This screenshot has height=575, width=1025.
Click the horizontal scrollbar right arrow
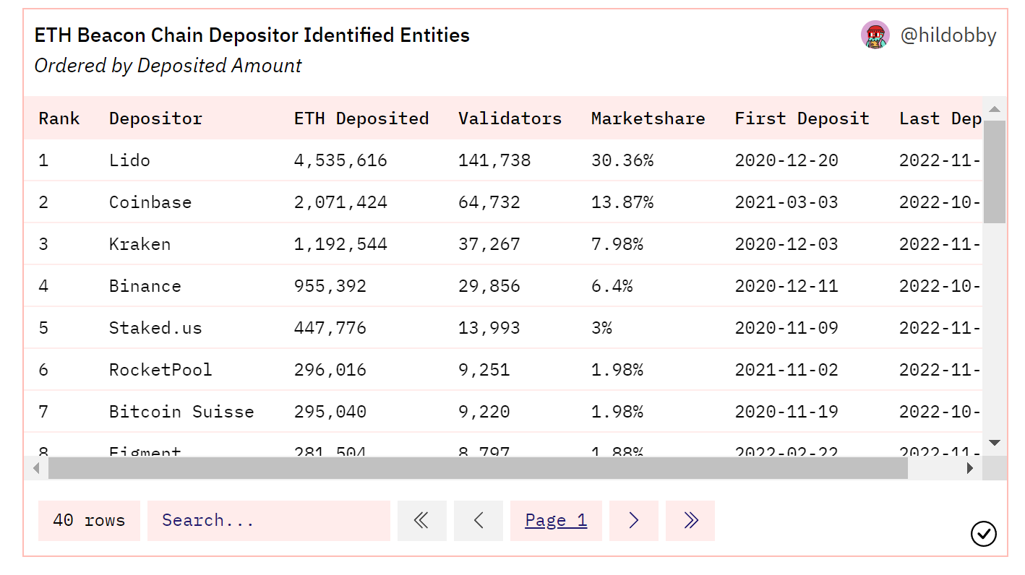[970, 468]
